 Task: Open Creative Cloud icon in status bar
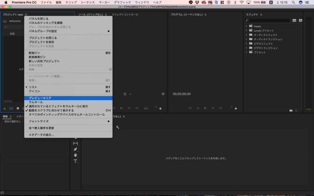(x=2, y=193)
